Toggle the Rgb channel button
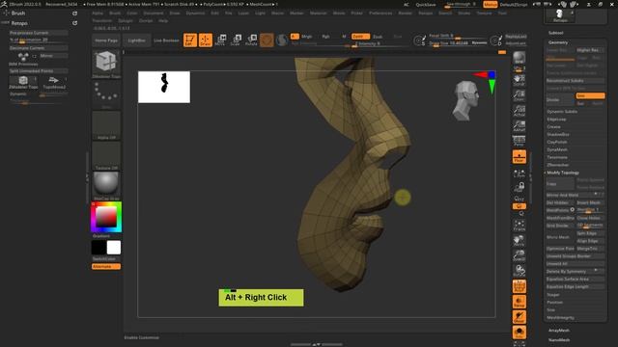 (325, 37)
